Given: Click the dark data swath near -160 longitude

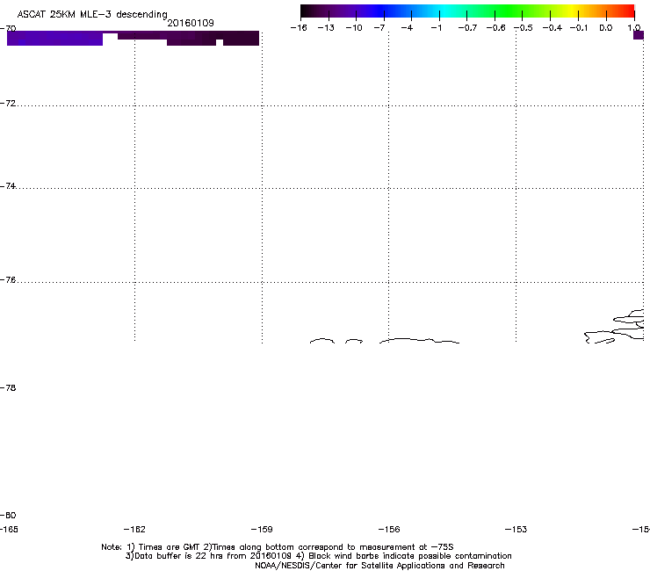Looking at the screenshot, I should coord(213,38).
